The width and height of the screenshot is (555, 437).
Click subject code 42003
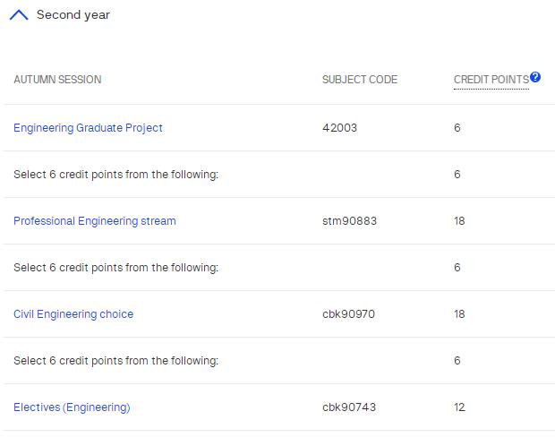point(339,128)
